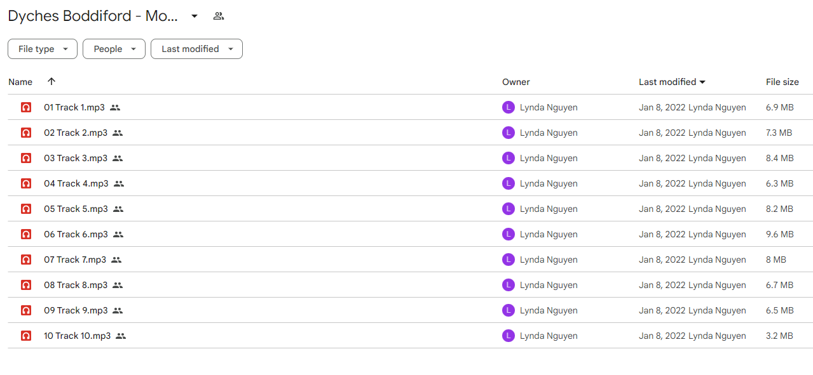Click the File size column header
The image size is (813, 375).
click(782, 82)
